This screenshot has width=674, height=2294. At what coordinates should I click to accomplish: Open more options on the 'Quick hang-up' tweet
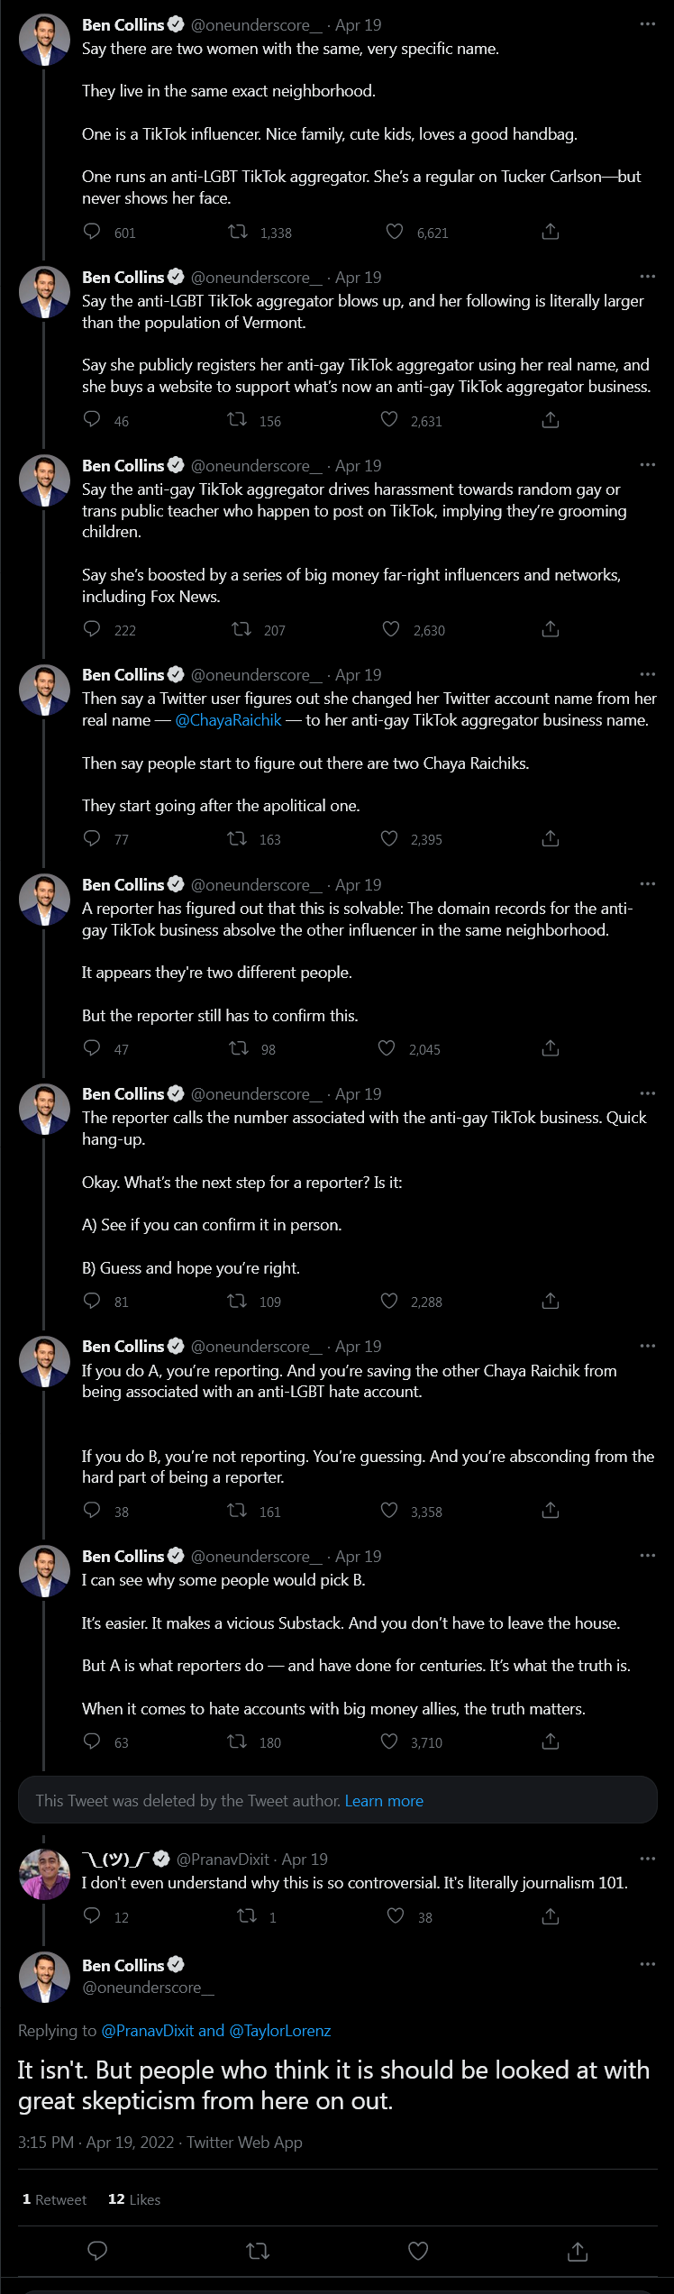pyautogui.click(x=648, y=1093)
